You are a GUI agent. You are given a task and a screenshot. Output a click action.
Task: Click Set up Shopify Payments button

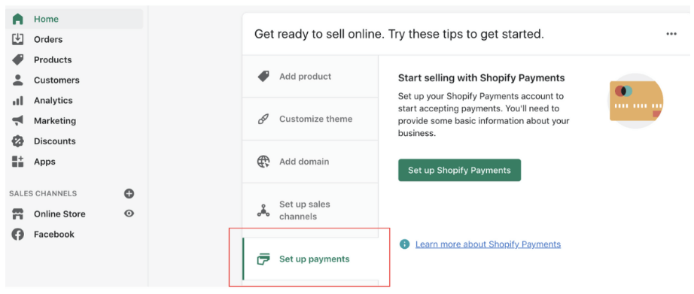459,170
